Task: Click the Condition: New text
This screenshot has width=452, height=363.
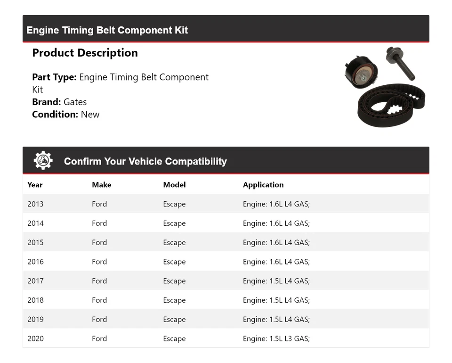Action: tap(66, 114)
